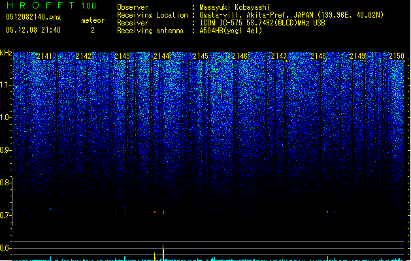Click the 'Observer' field label
The width and height of the screenshot is (411, 261).
pos(133,7)
